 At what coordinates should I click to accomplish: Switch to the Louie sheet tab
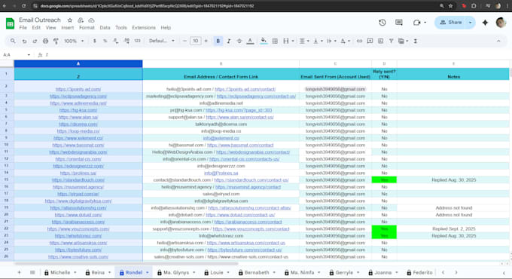[217, 272]
